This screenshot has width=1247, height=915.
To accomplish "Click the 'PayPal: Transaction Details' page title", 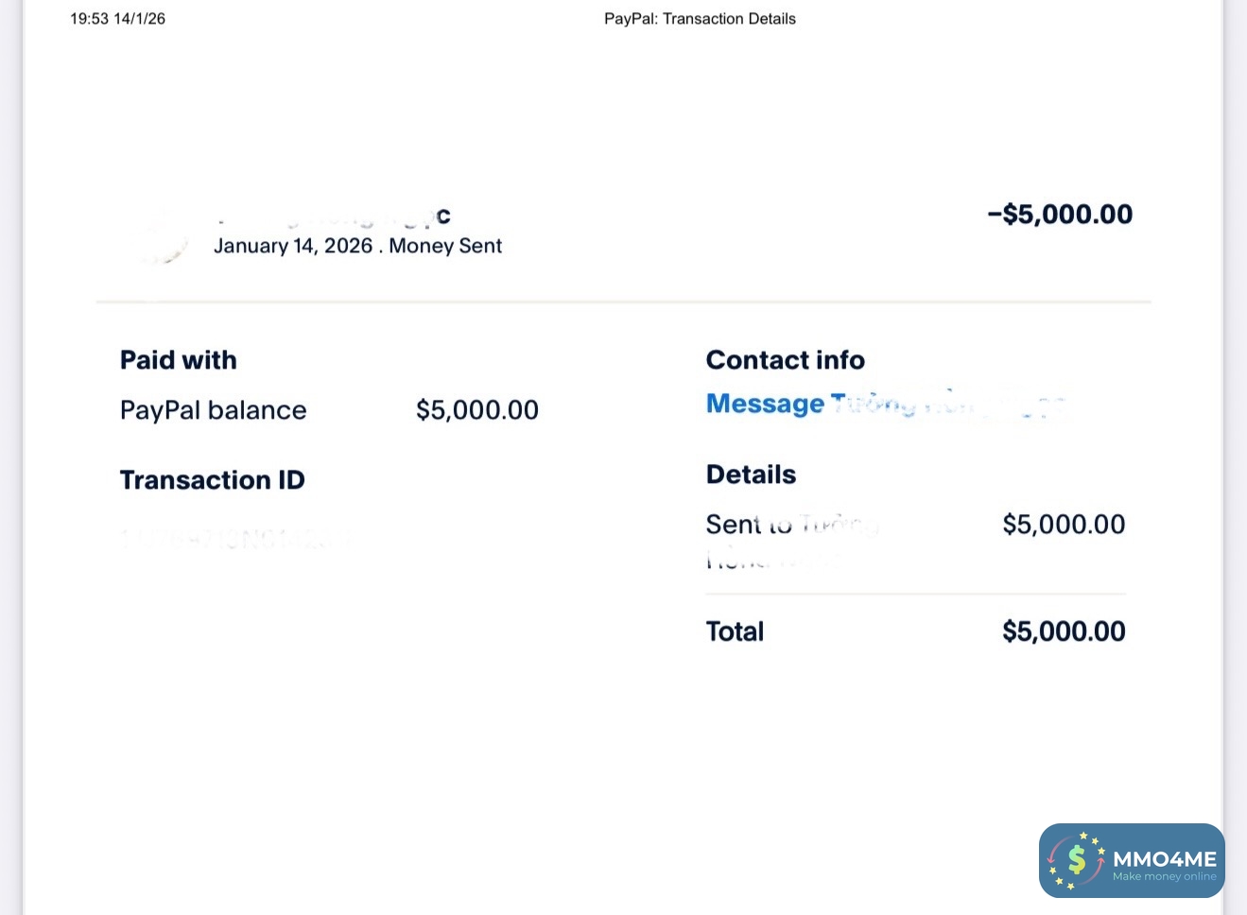I will [700, 19].
